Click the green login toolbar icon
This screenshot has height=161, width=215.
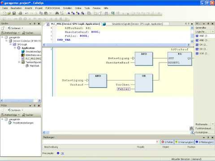[113, 13]
